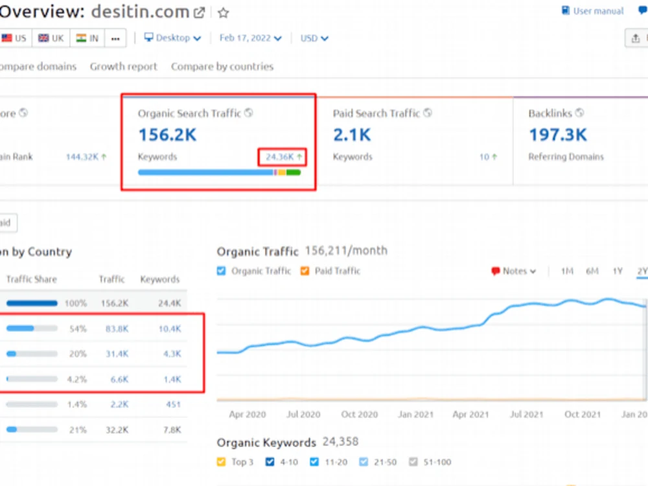Open the USD currency dropdown
Viewport: 648px width, 486px height.
point(314,38)
